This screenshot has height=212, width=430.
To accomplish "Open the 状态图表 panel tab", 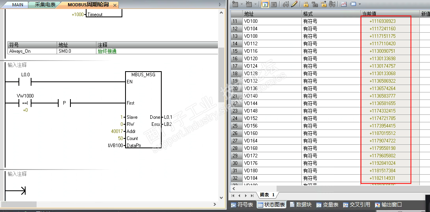I will (271, 205).
